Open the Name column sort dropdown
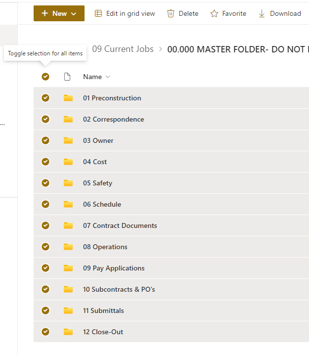This screenshot has height=355, width=309. 97,77
